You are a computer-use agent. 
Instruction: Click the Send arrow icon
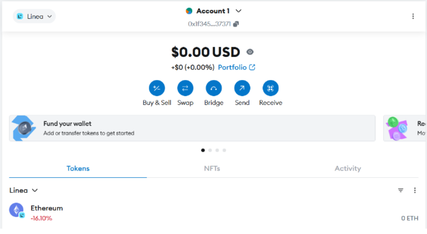tap(242, 88)
